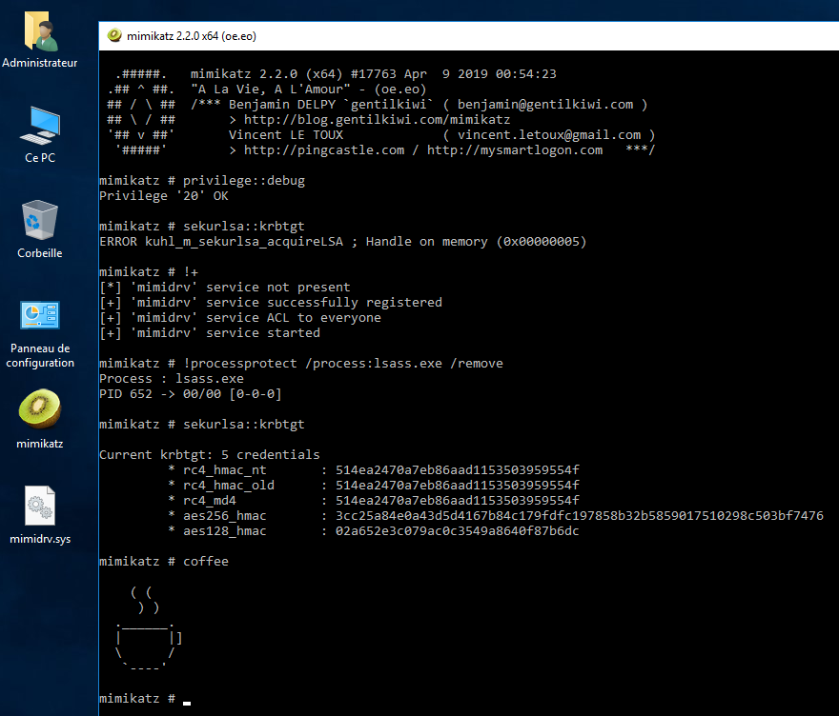839x716 pixels.
Task: Click the rc4_md4 hash row
Action: tap(374, 501)
